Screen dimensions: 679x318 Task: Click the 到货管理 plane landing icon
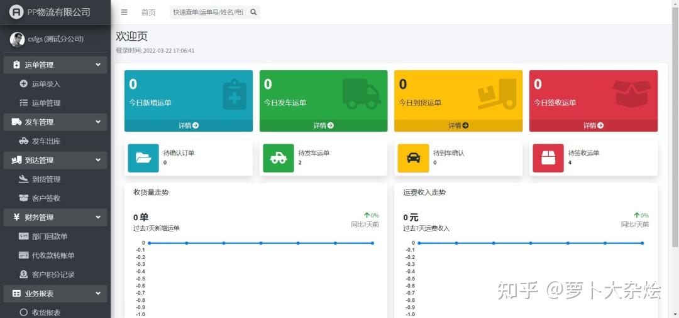click(x=23, y=179)
